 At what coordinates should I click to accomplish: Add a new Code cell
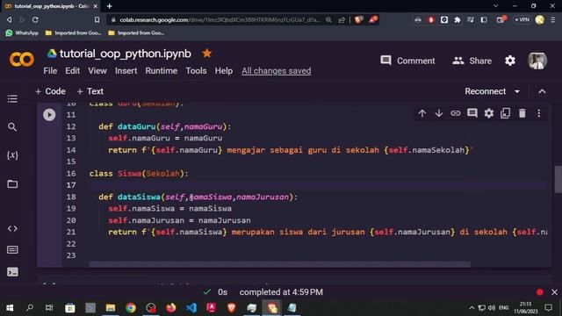50,91
